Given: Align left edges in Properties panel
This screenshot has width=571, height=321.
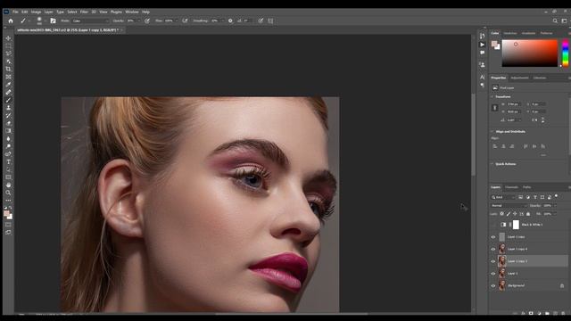Looking at the screenshot, I should (x=494, y=146).
